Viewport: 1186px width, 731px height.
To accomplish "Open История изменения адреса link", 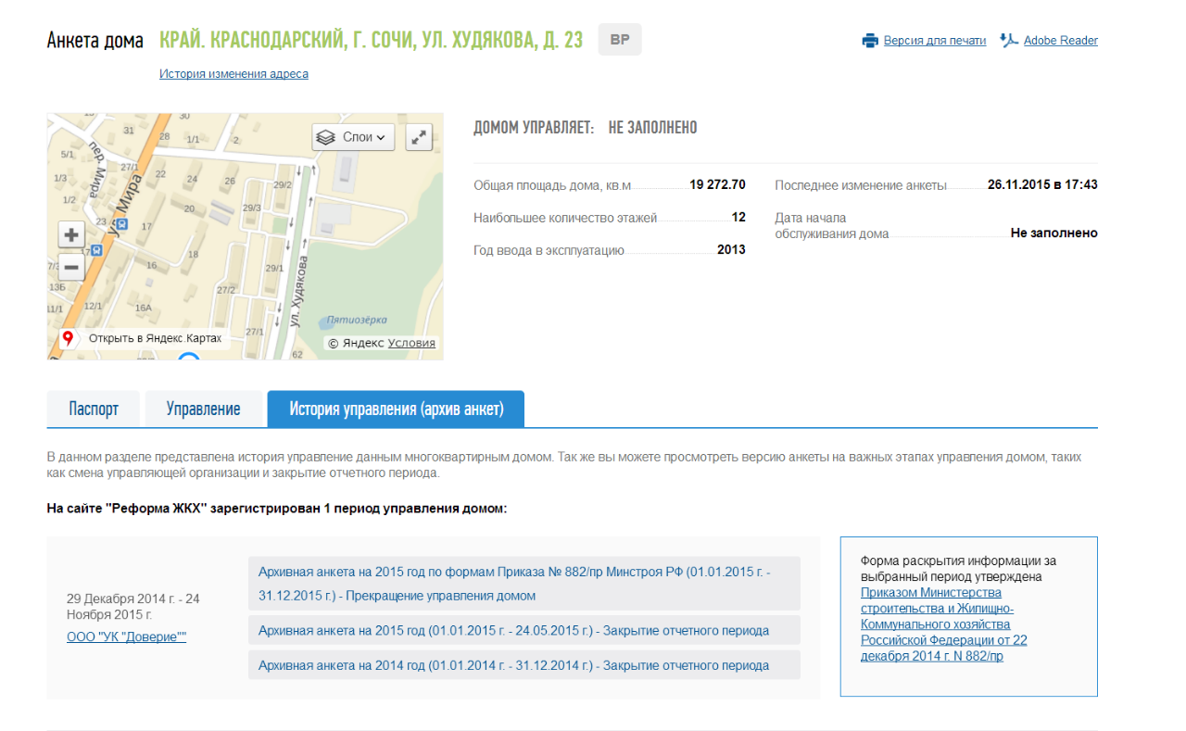I will tap(233, 74).
